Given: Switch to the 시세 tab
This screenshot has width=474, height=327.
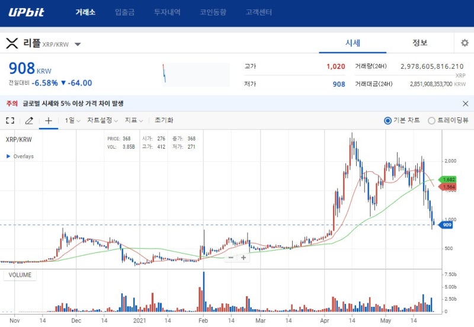Looking at the screenshot, I should (353, 43).
